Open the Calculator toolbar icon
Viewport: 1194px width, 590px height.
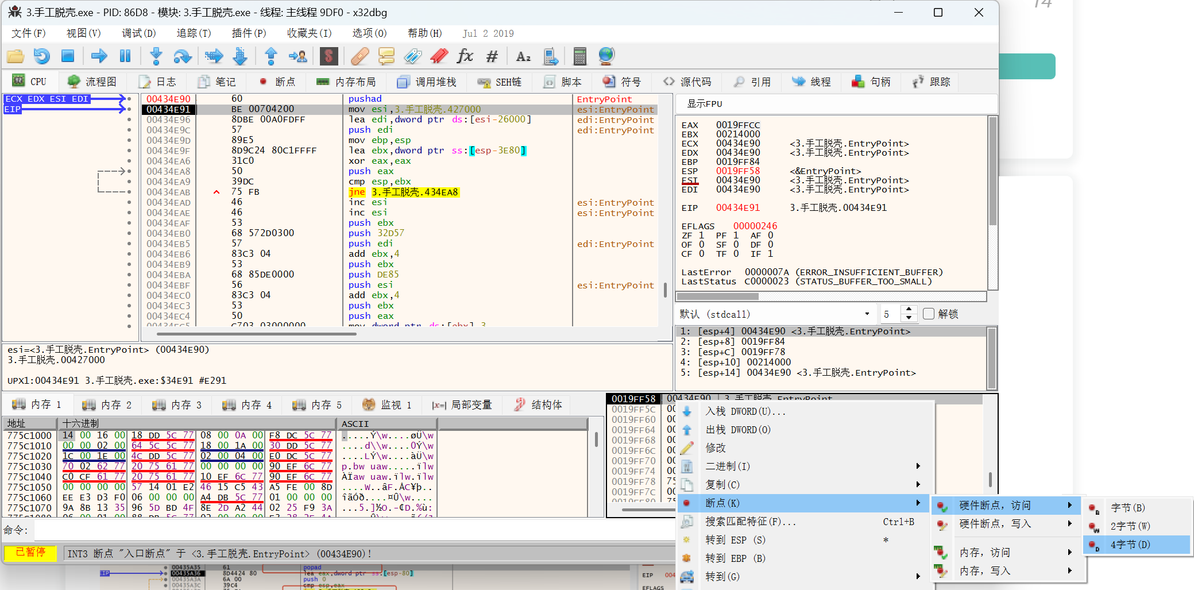pos(580,56)
